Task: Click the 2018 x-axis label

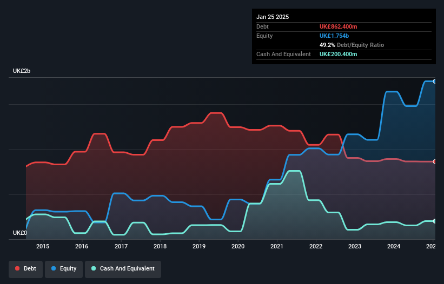Action: point(160,246)
